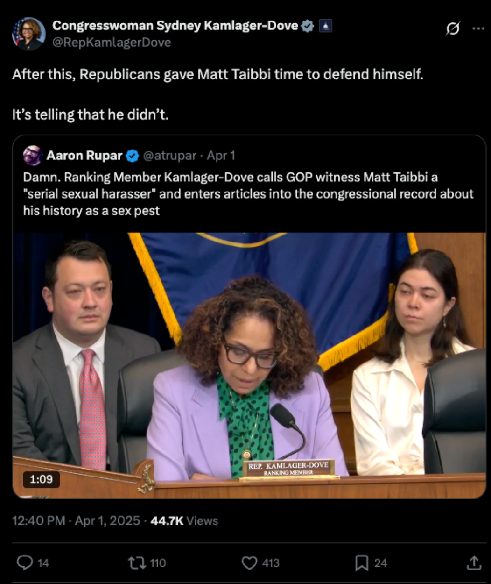Open the Grok explain icon next to More
Screen dimensions: 491x584
tap(452, 29)
